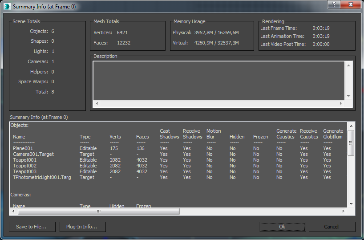Image resolution: width=364 pixels, height=240 pixels.
Task: Click Mesh Totals Vertices value 6421
Action: pos(122,33)
